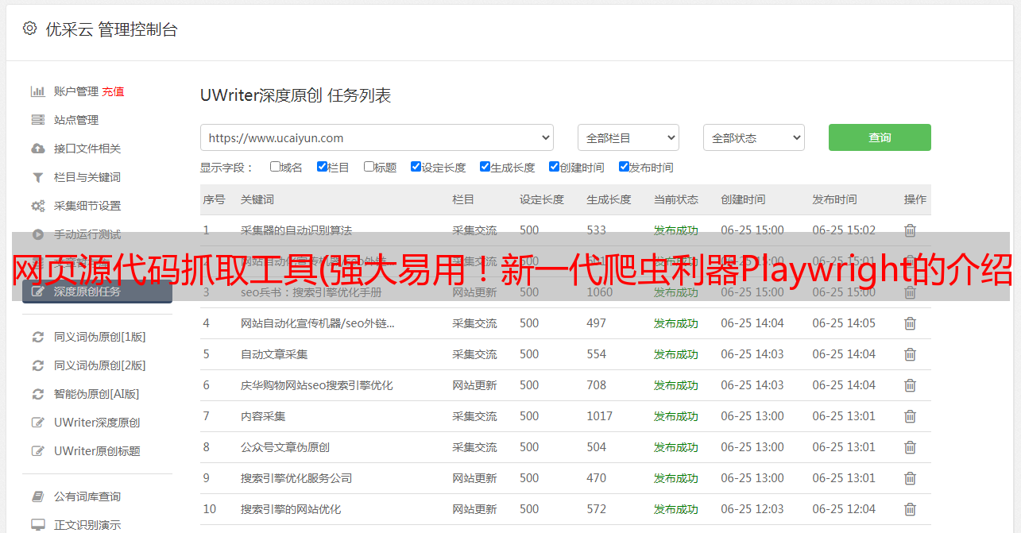Click trash icon for row 10
The image size is (1021, 533).
click(910, 509)
